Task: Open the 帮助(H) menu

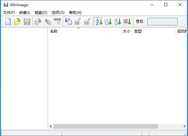Action: point(75,13)
